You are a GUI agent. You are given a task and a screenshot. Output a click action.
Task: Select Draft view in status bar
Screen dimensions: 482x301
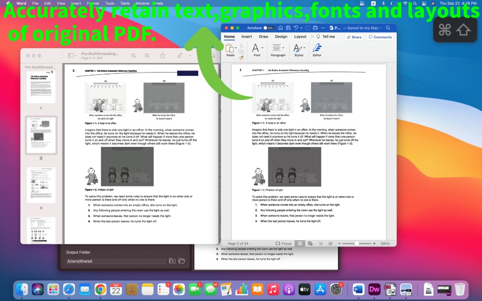330,244
